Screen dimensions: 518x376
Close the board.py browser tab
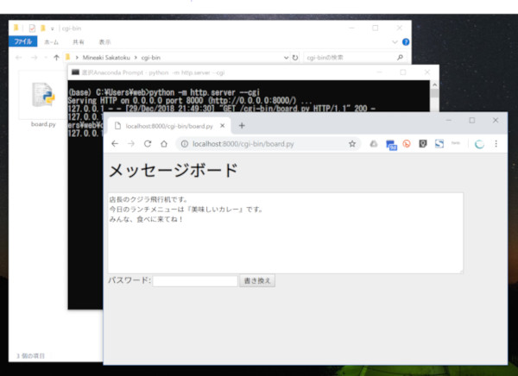223,125
